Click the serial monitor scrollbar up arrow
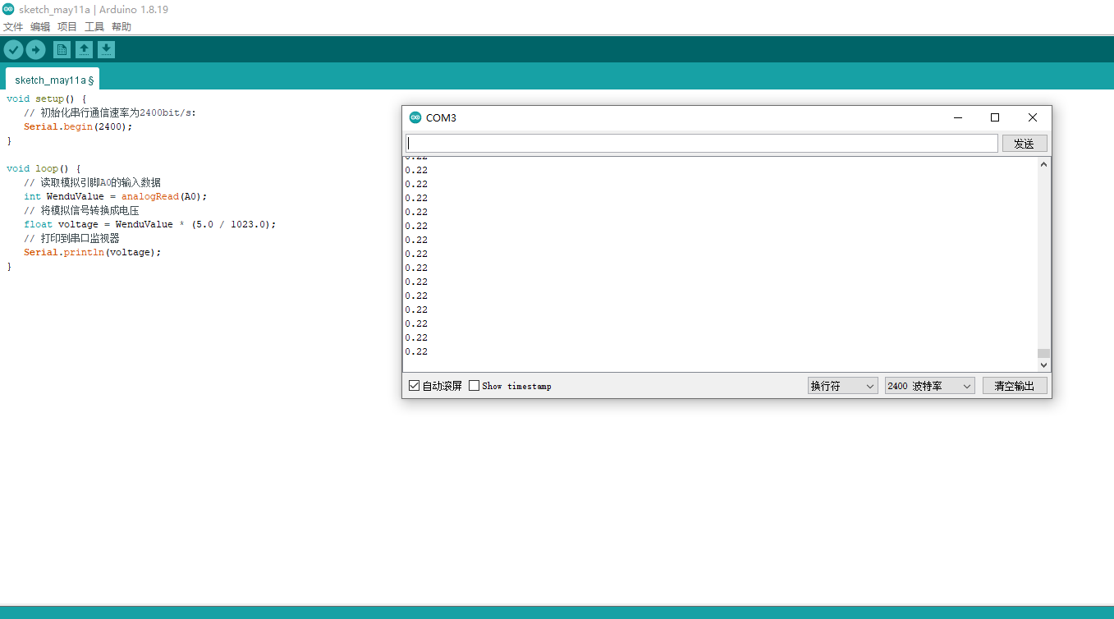The image size is (1114, 619). [1044, 164]
